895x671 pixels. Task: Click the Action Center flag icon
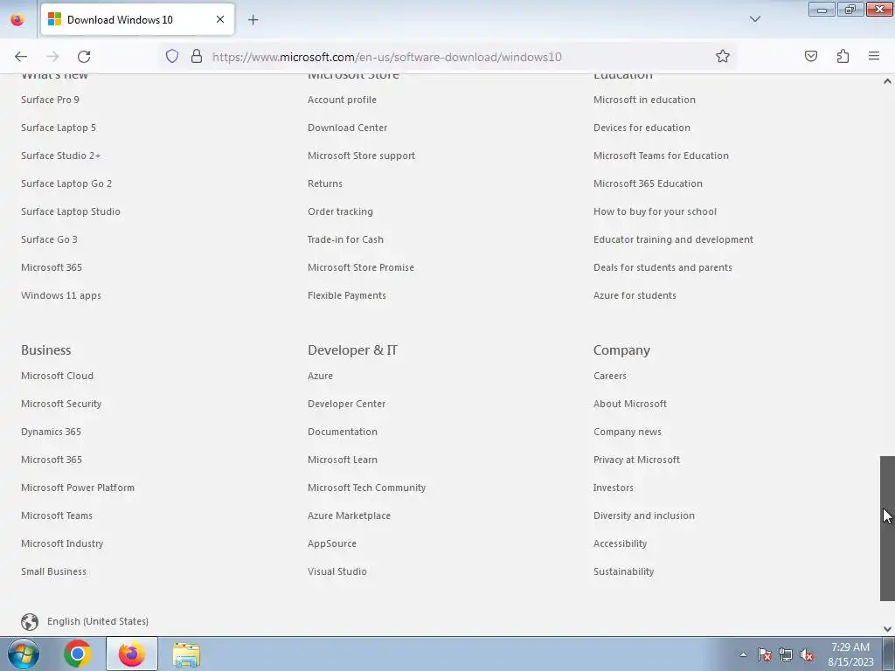click(765, 654)
